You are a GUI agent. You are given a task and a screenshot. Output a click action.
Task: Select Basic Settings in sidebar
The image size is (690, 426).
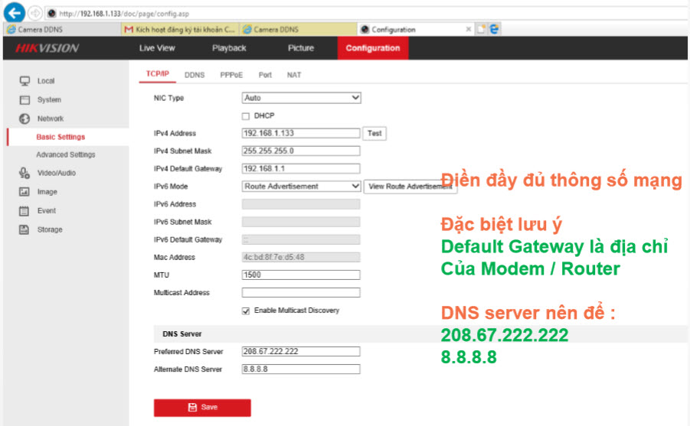60,137
